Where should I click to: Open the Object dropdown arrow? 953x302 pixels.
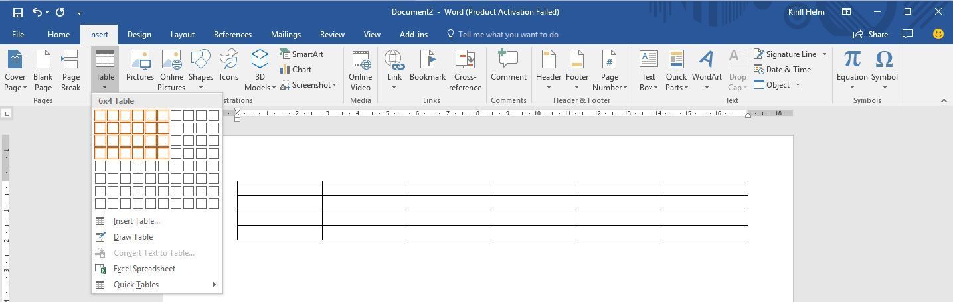click(x=798, y=85)
